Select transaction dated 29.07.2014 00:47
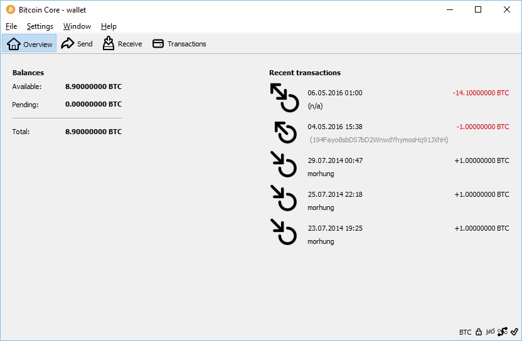 390,167
